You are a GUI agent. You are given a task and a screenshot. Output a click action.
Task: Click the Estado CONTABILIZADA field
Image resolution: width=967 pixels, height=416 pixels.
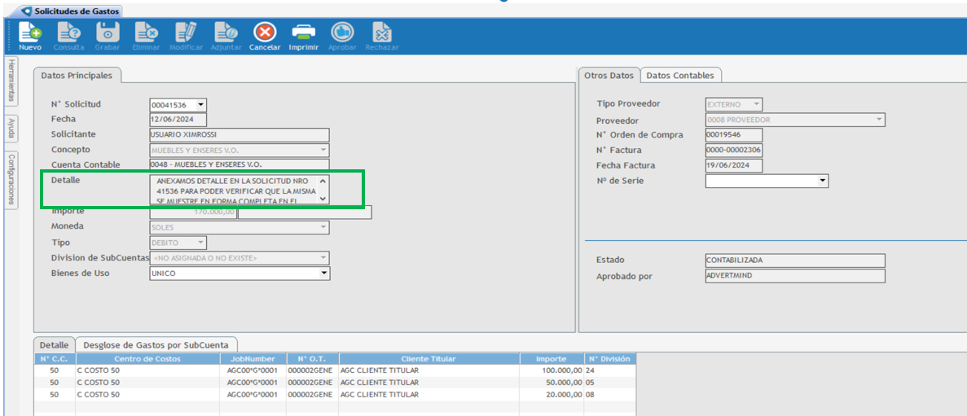795,261
